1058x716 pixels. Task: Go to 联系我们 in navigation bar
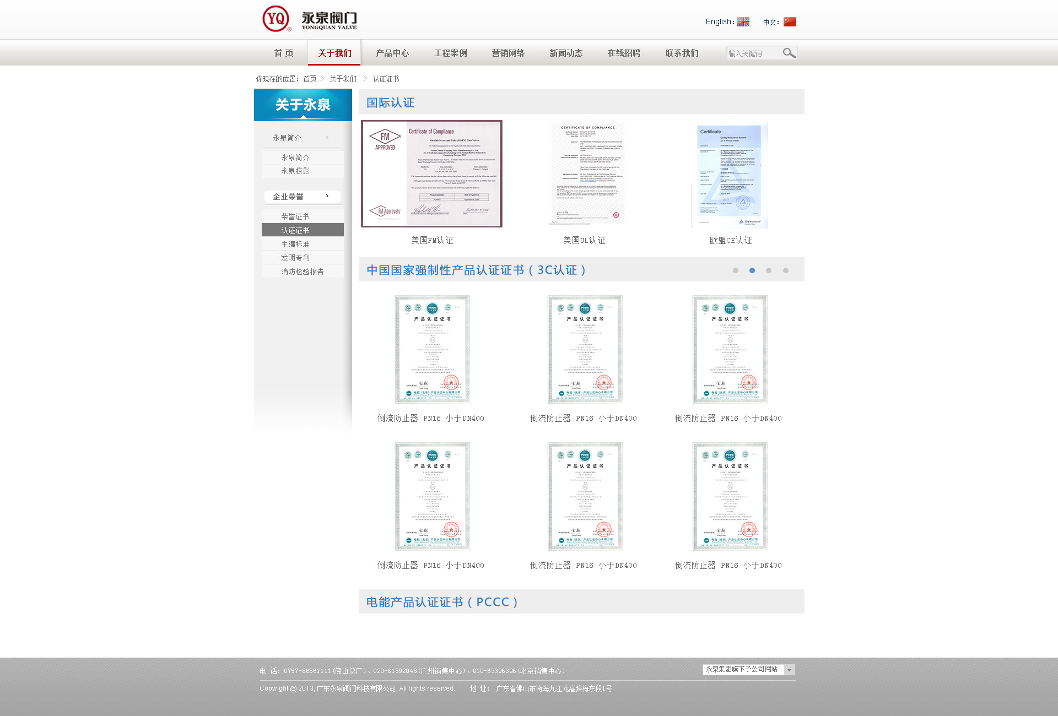[682, 53]
